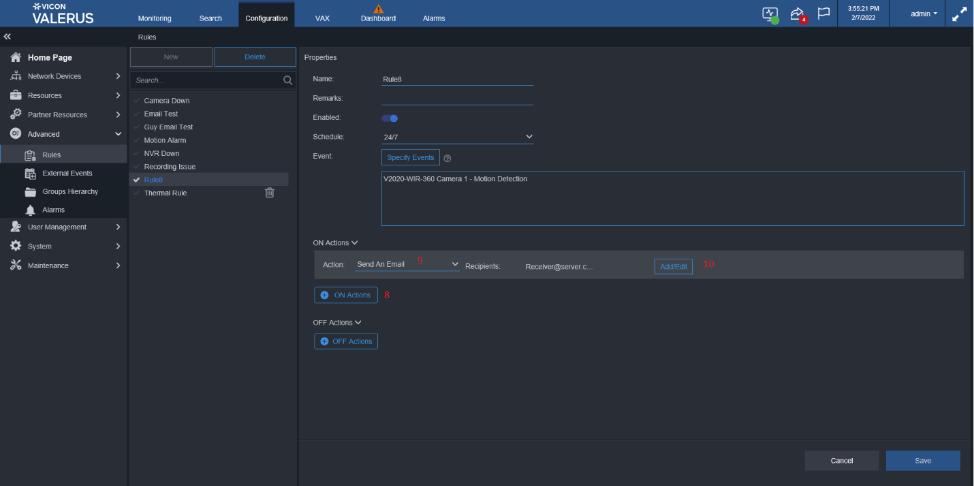974x486 pixels.
Task: Click the Partner Resources gears icon
Action: point(16,114)
